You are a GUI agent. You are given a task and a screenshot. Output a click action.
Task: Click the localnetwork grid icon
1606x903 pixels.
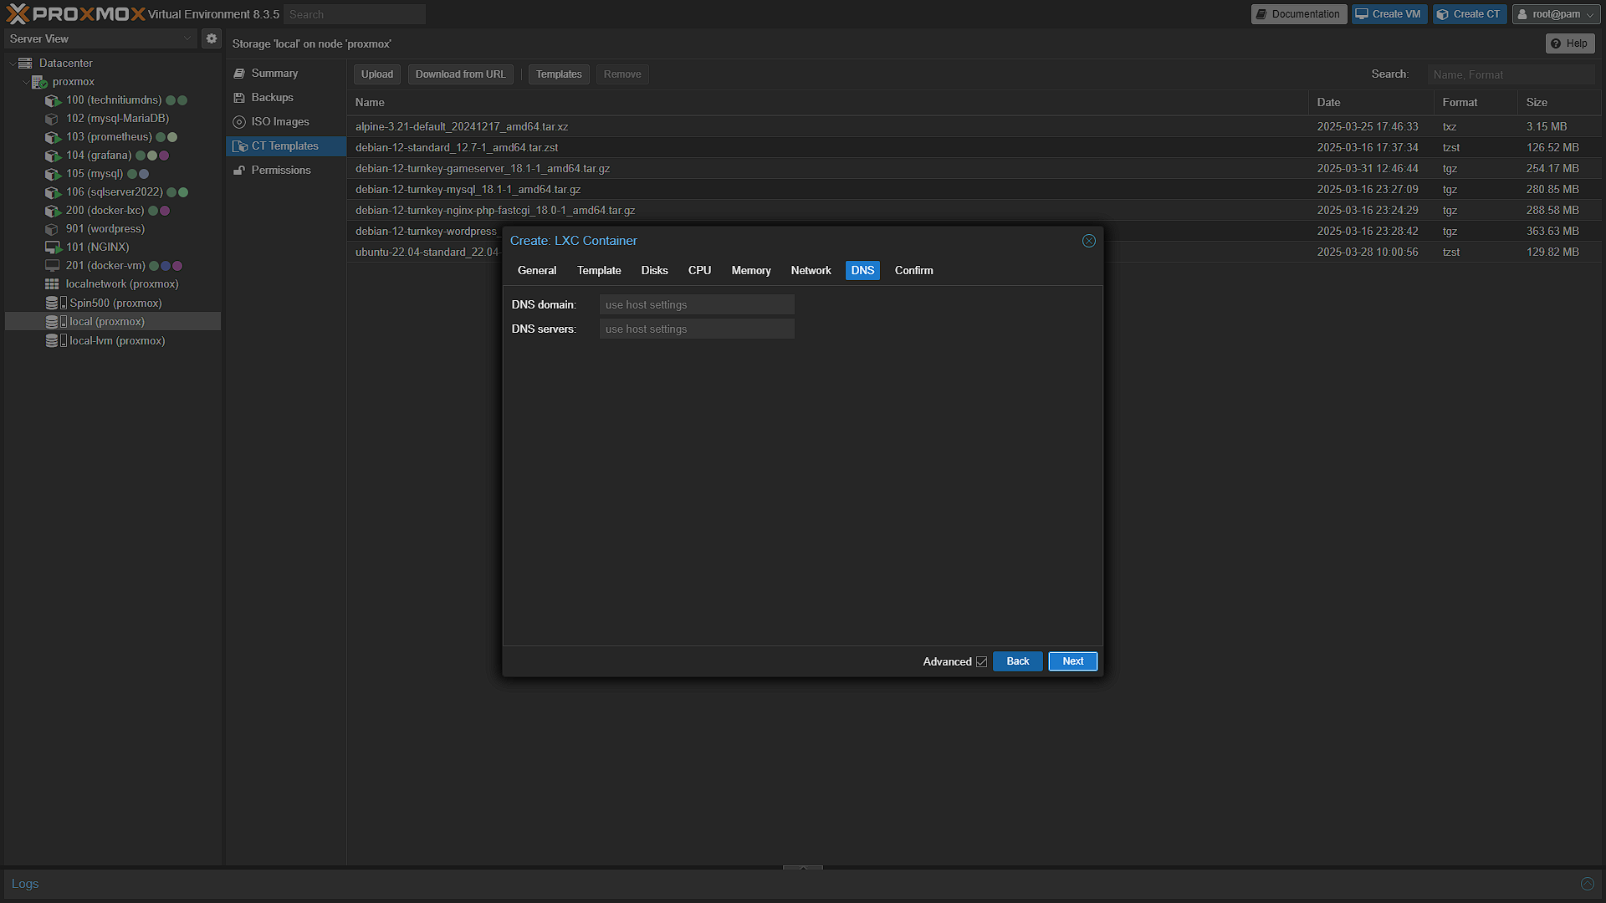coord(52,284)
